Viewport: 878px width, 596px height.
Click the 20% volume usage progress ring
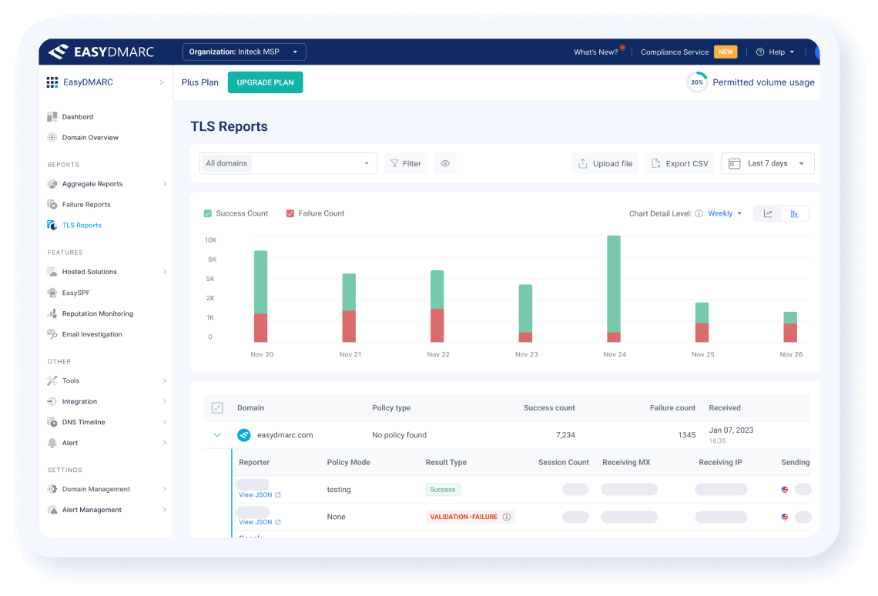click(x=696, y=82)
